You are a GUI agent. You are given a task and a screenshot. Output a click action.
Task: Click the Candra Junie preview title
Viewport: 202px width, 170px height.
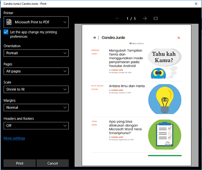click(113, 38)
